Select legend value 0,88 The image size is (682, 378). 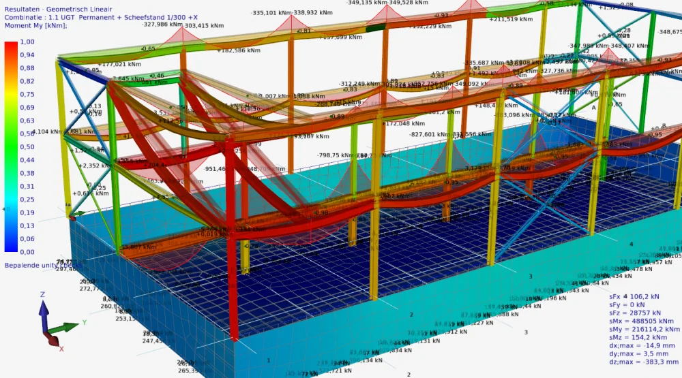click(27, 68)
